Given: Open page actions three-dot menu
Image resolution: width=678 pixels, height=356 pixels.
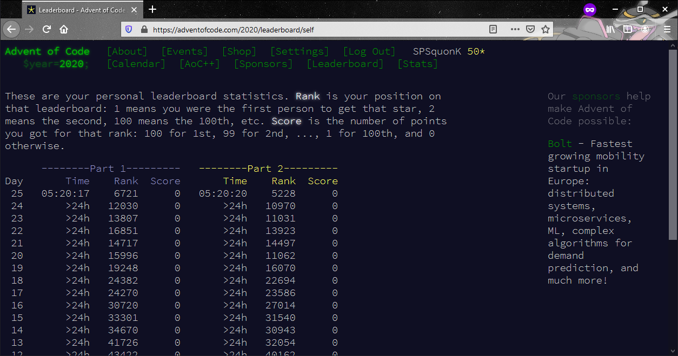Looking at the screenshot, I should 515,30.
